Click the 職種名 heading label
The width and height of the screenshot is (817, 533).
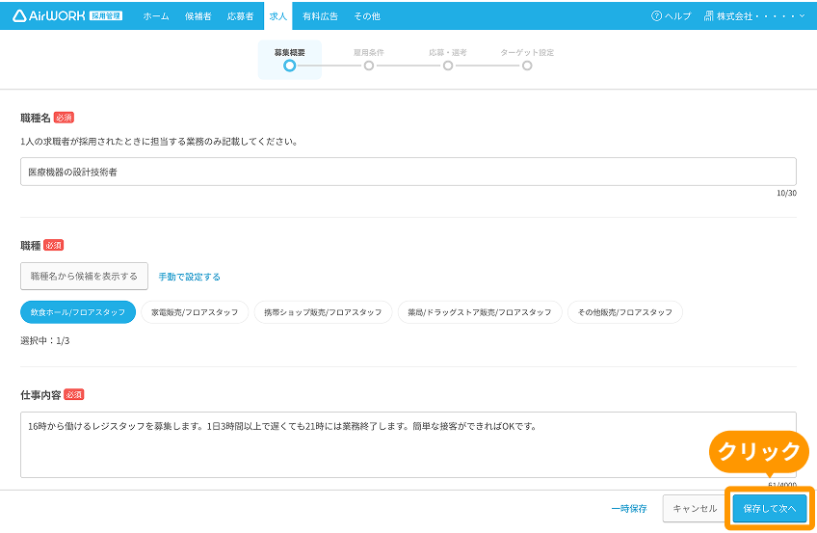click(x=36, y=118)
